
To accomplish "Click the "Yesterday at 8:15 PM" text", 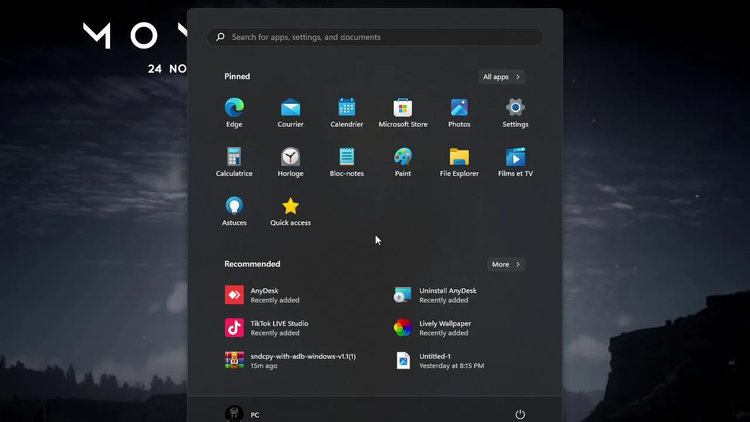I will coord(452,366).
